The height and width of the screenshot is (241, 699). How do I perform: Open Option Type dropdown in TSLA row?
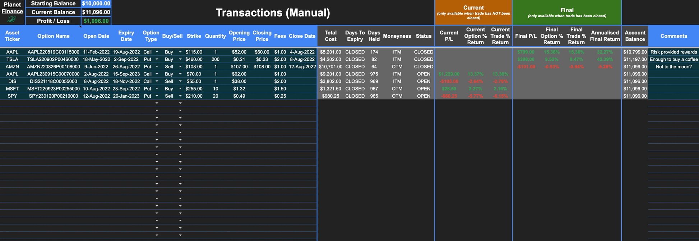pos(157,59)
